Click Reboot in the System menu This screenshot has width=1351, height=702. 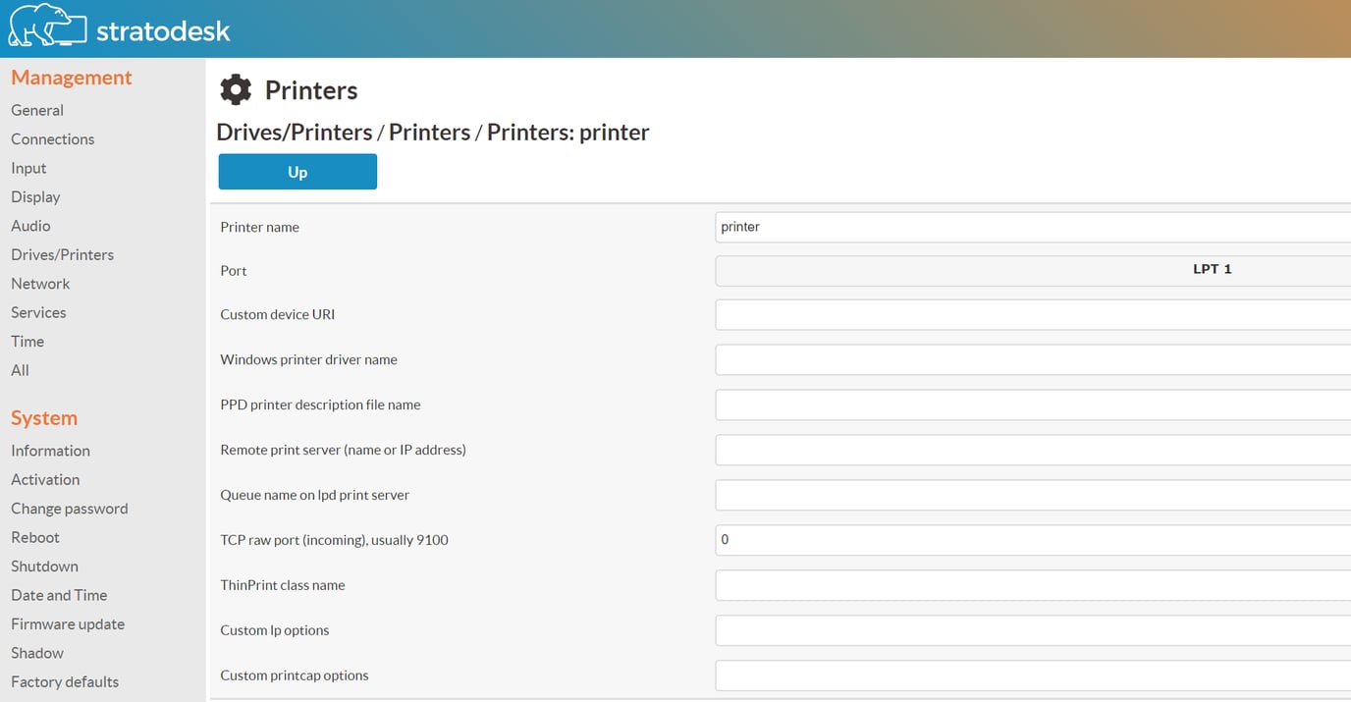pos(35,537)
